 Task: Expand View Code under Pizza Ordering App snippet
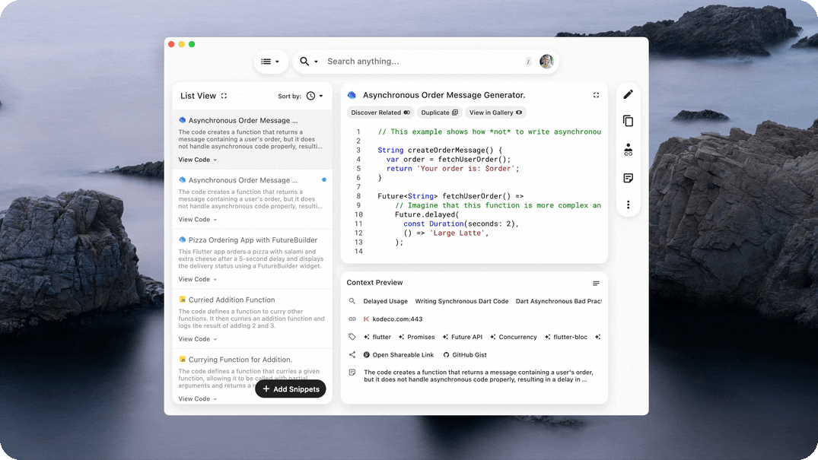[196, 278]
